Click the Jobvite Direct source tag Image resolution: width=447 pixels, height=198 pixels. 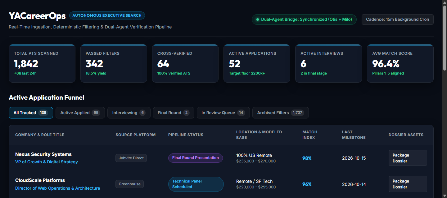tap(131, 158)
